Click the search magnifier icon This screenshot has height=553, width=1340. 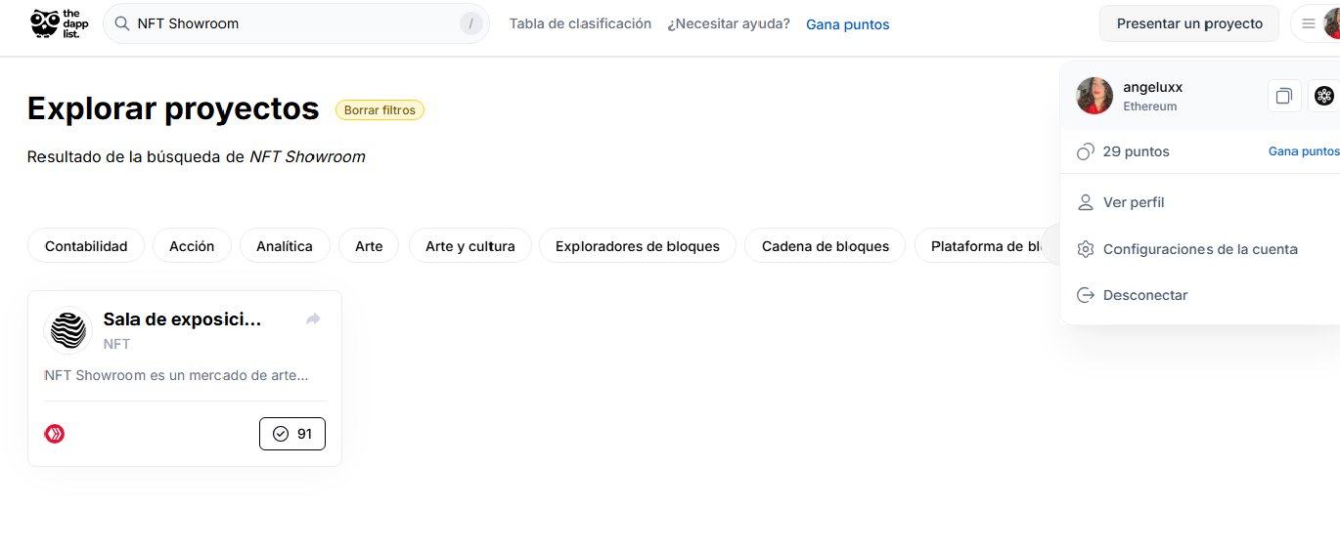(122, 23)
